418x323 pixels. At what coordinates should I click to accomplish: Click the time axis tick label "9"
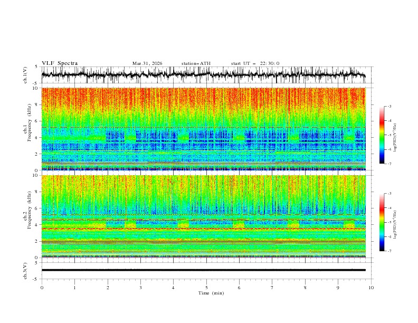tap(338, 288)
